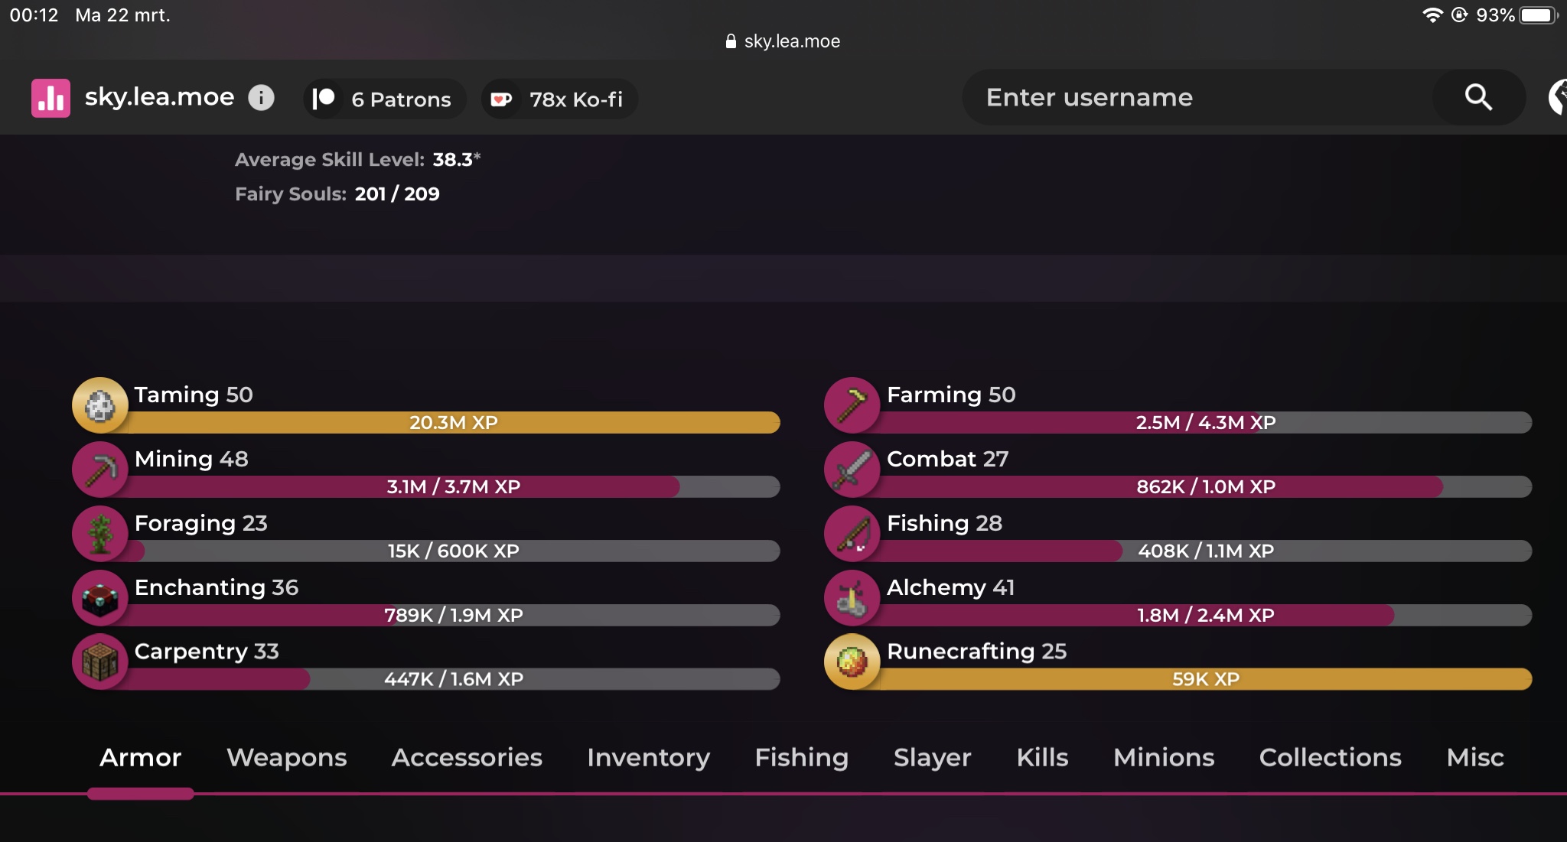Image resolution: width=1567 pixels, height=842 pixels.
Task: Open the Accessories tab
Action: click(467, 757)
